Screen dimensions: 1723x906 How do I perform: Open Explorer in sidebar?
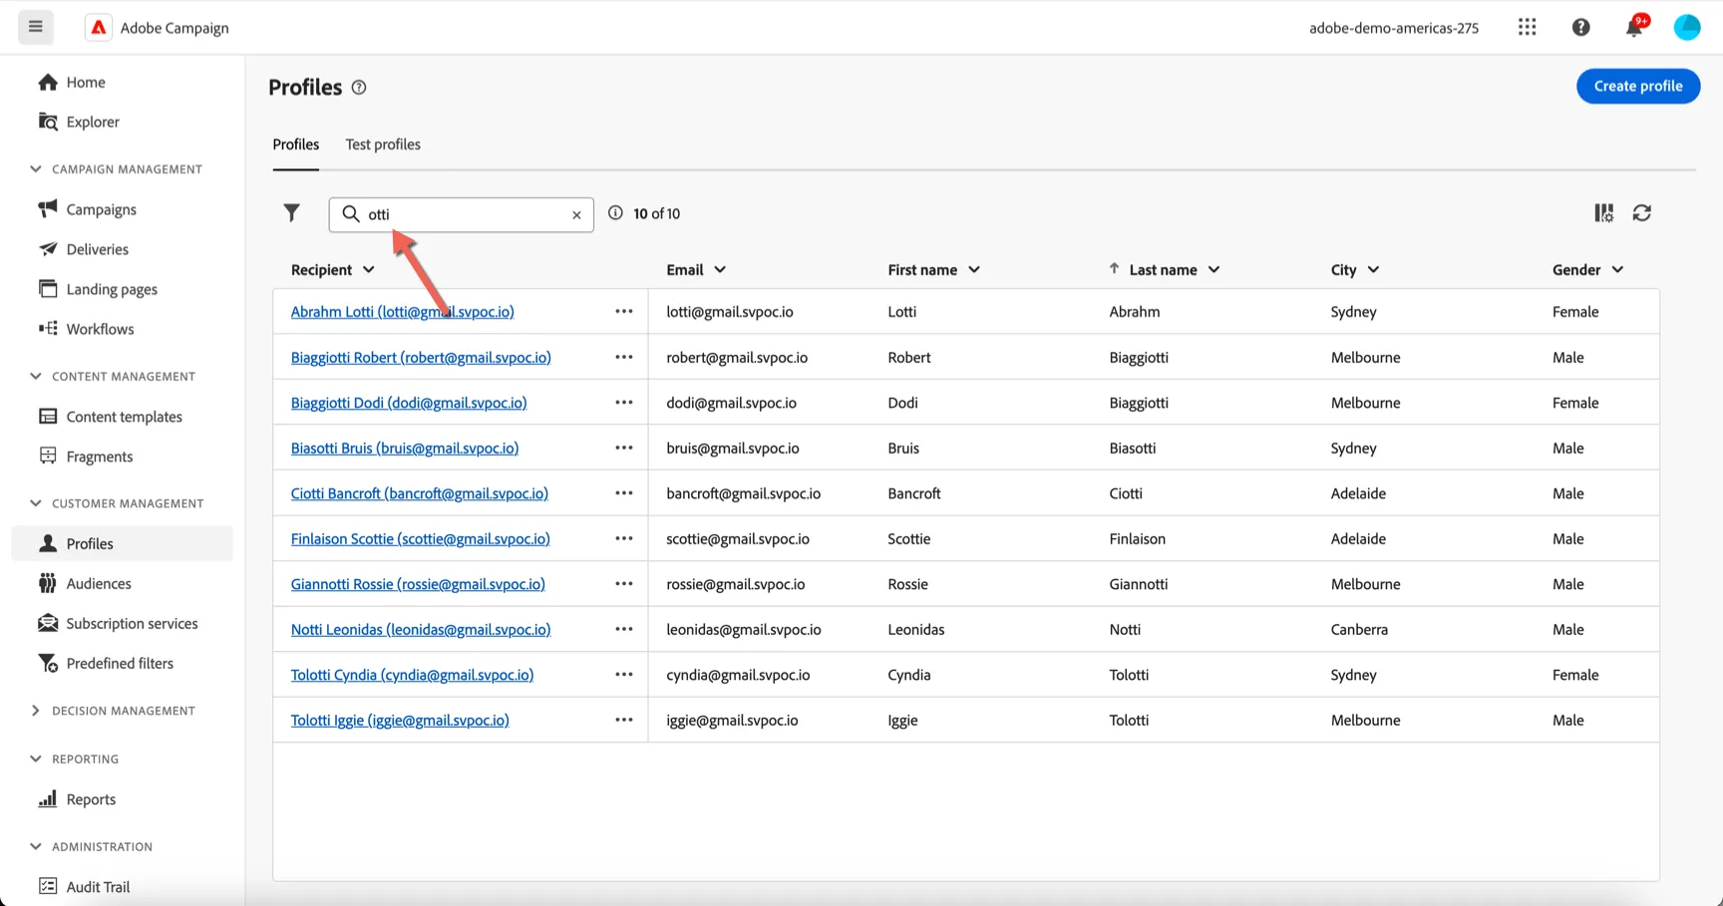[x=93, y=122]
